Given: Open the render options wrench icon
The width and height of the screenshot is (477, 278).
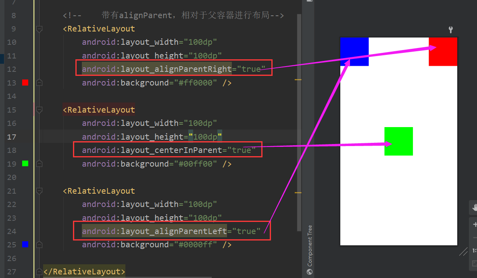Looking at the screenshot, I should tap(450, 29).
